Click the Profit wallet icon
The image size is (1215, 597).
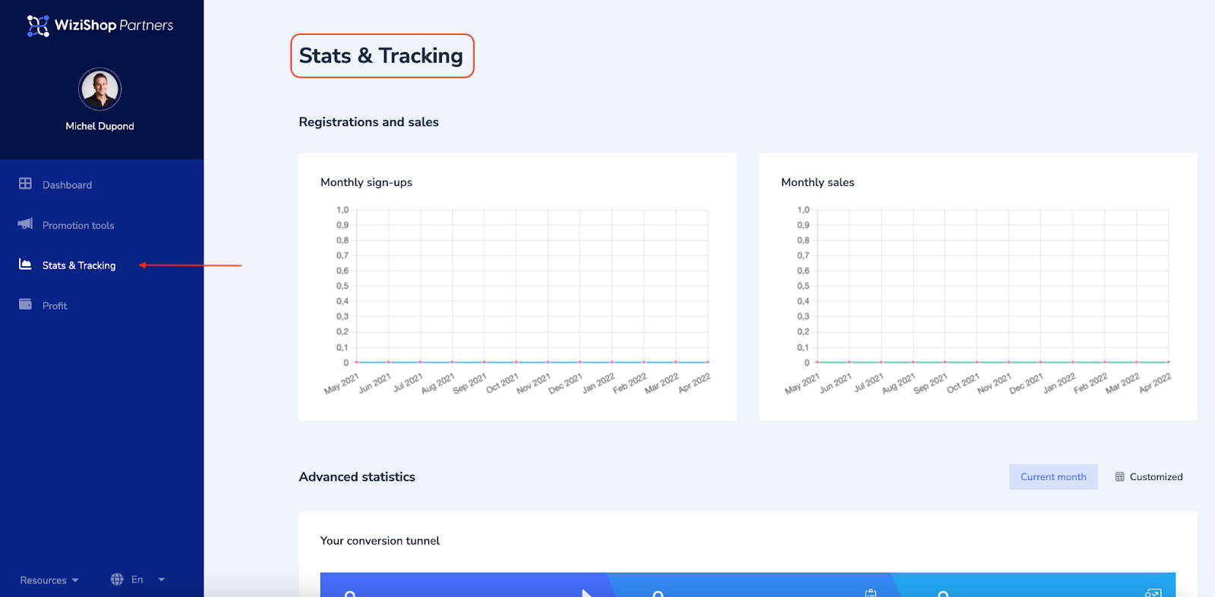point(25,304)
